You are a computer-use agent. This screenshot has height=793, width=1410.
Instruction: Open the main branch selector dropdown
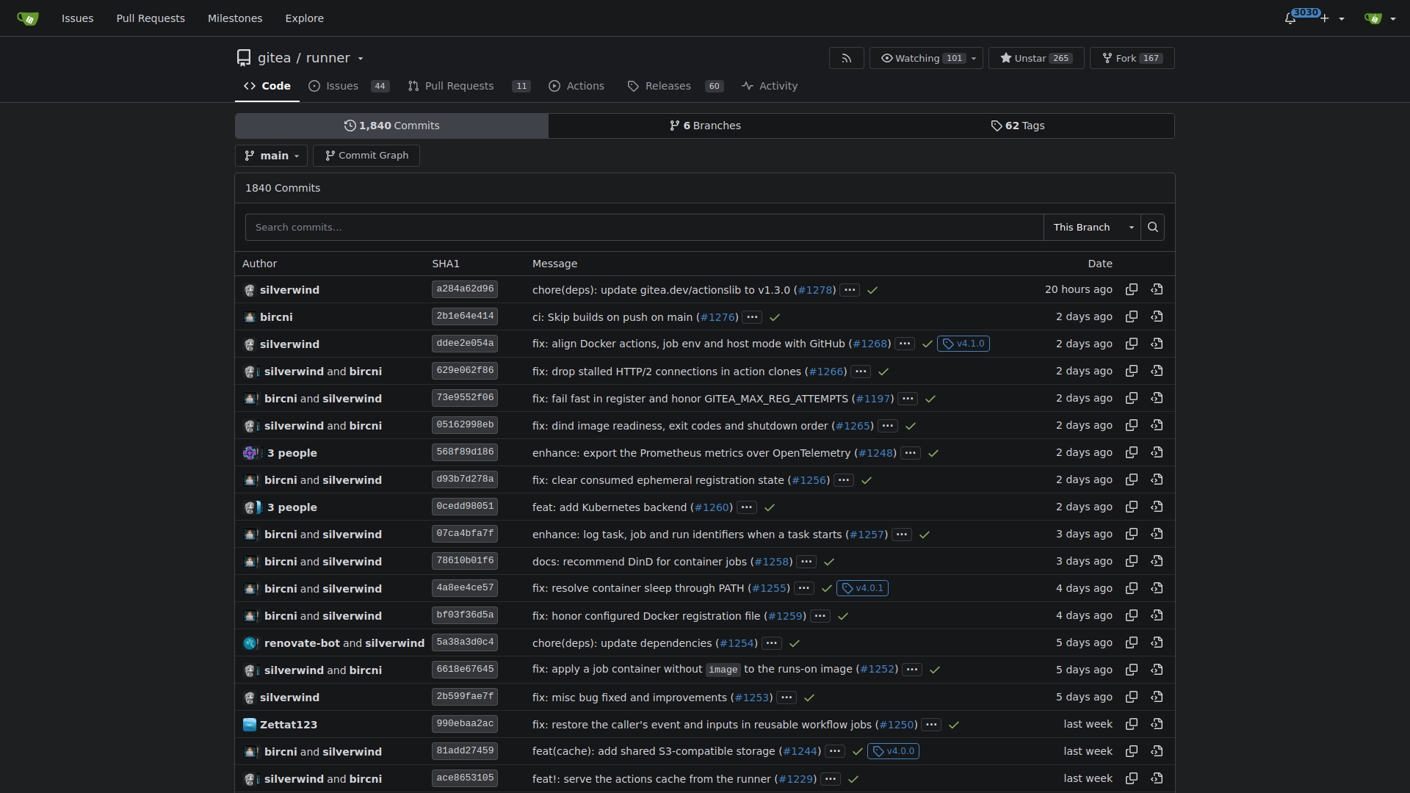[271, 156]
